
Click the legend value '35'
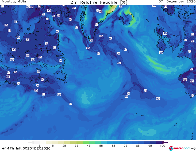tap(76, 146)
